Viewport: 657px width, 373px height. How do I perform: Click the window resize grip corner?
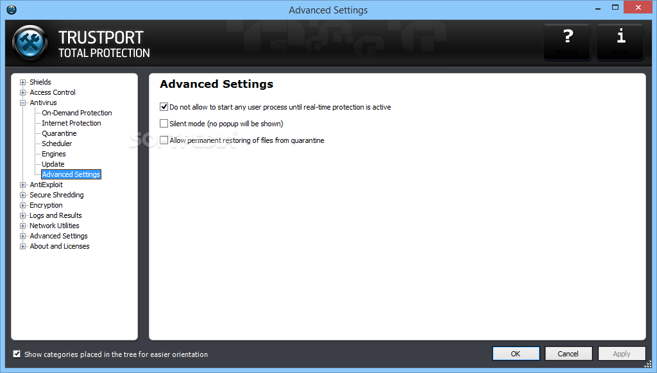pyautogui.click(x=648, y=364)
